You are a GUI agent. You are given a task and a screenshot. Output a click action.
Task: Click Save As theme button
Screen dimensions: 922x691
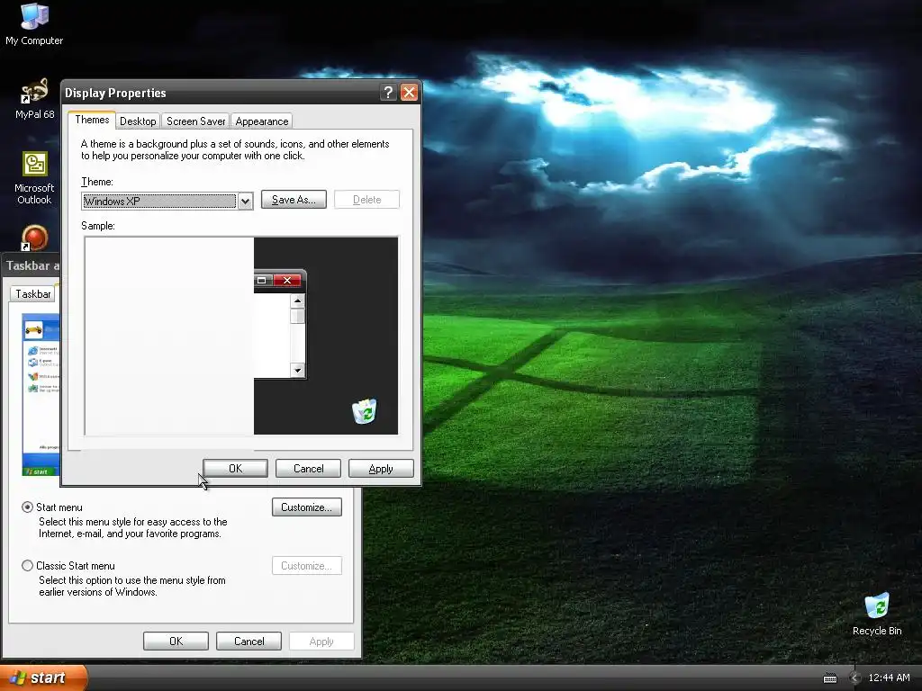[294, 200]
